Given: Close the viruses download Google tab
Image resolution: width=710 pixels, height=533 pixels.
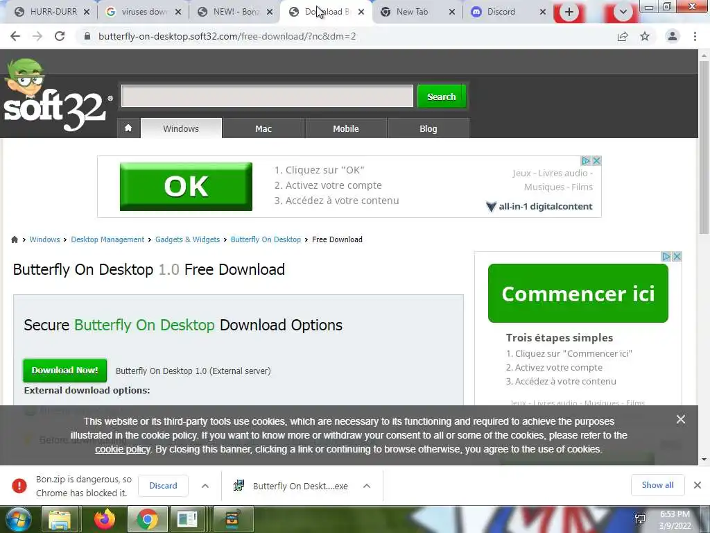Looking at the screenshot, I should 178,12.
